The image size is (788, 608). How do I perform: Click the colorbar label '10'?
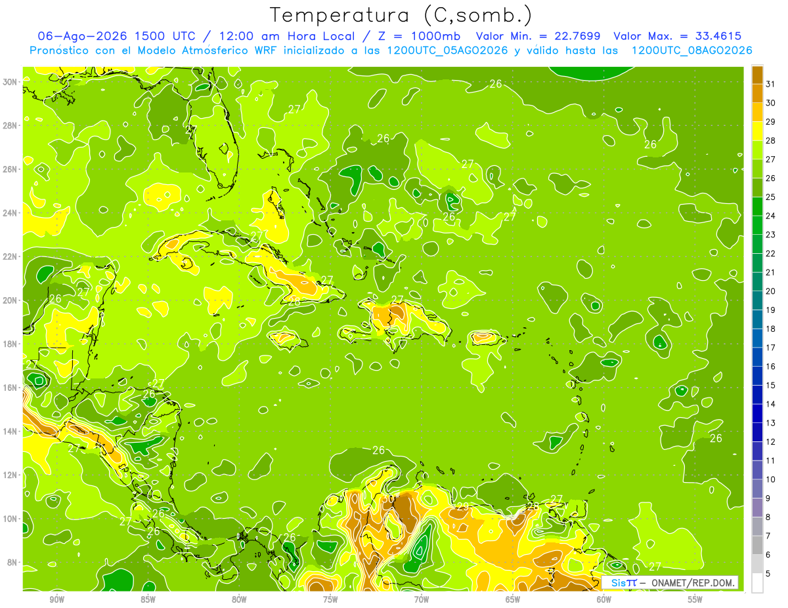click(770, 479)
